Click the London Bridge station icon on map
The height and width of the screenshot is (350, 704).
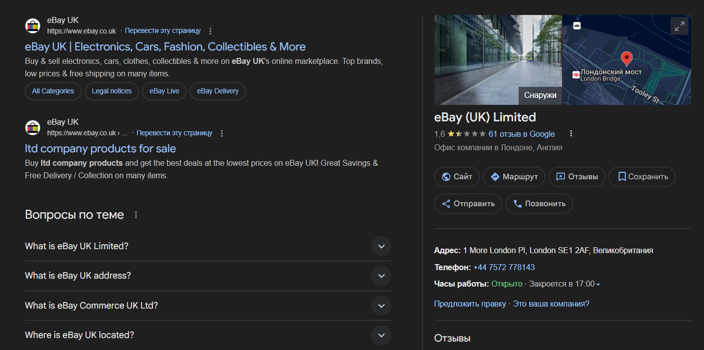576,75
